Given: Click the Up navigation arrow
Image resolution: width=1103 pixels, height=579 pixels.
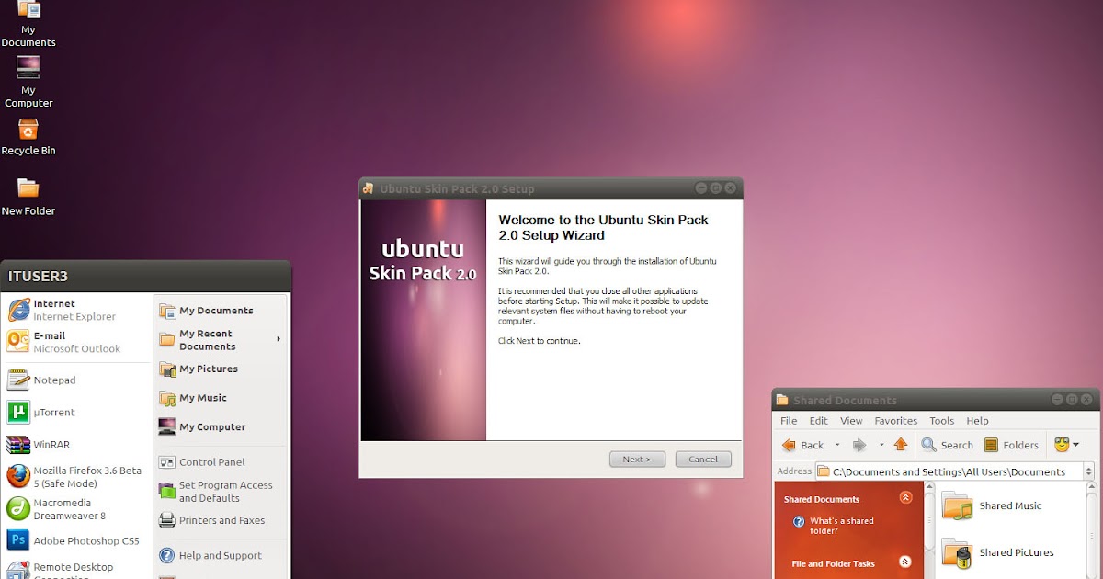Looking at the screenshot, I should [x=902, y=445].
